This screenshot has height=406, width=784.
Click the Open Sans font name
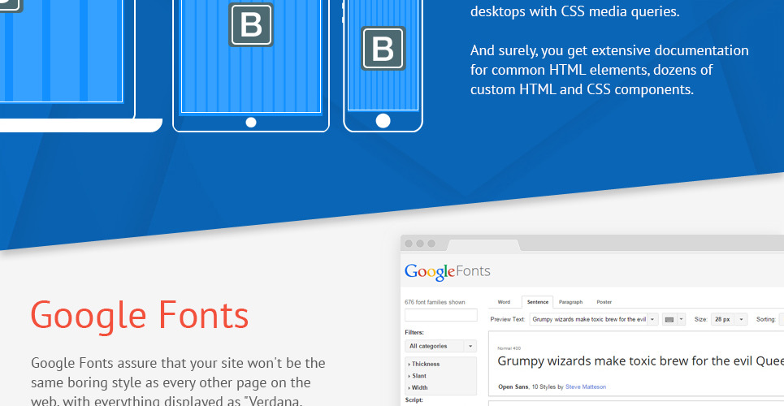[x=513, y=387]
